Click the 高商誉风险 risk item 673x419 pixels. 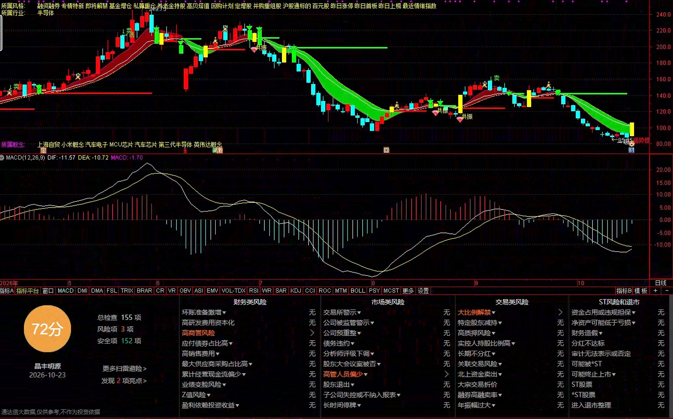point(198,333)
